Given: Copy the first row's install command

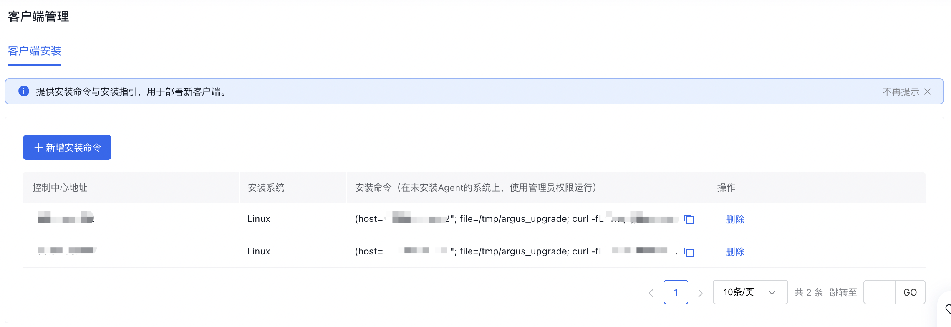Looking at the screenshot, I should tap(689, 219).
